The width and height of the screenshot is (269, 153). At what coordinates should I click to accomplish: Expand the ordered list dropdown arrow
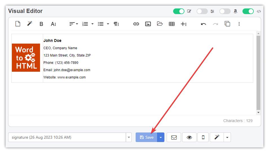coord(92,24)
